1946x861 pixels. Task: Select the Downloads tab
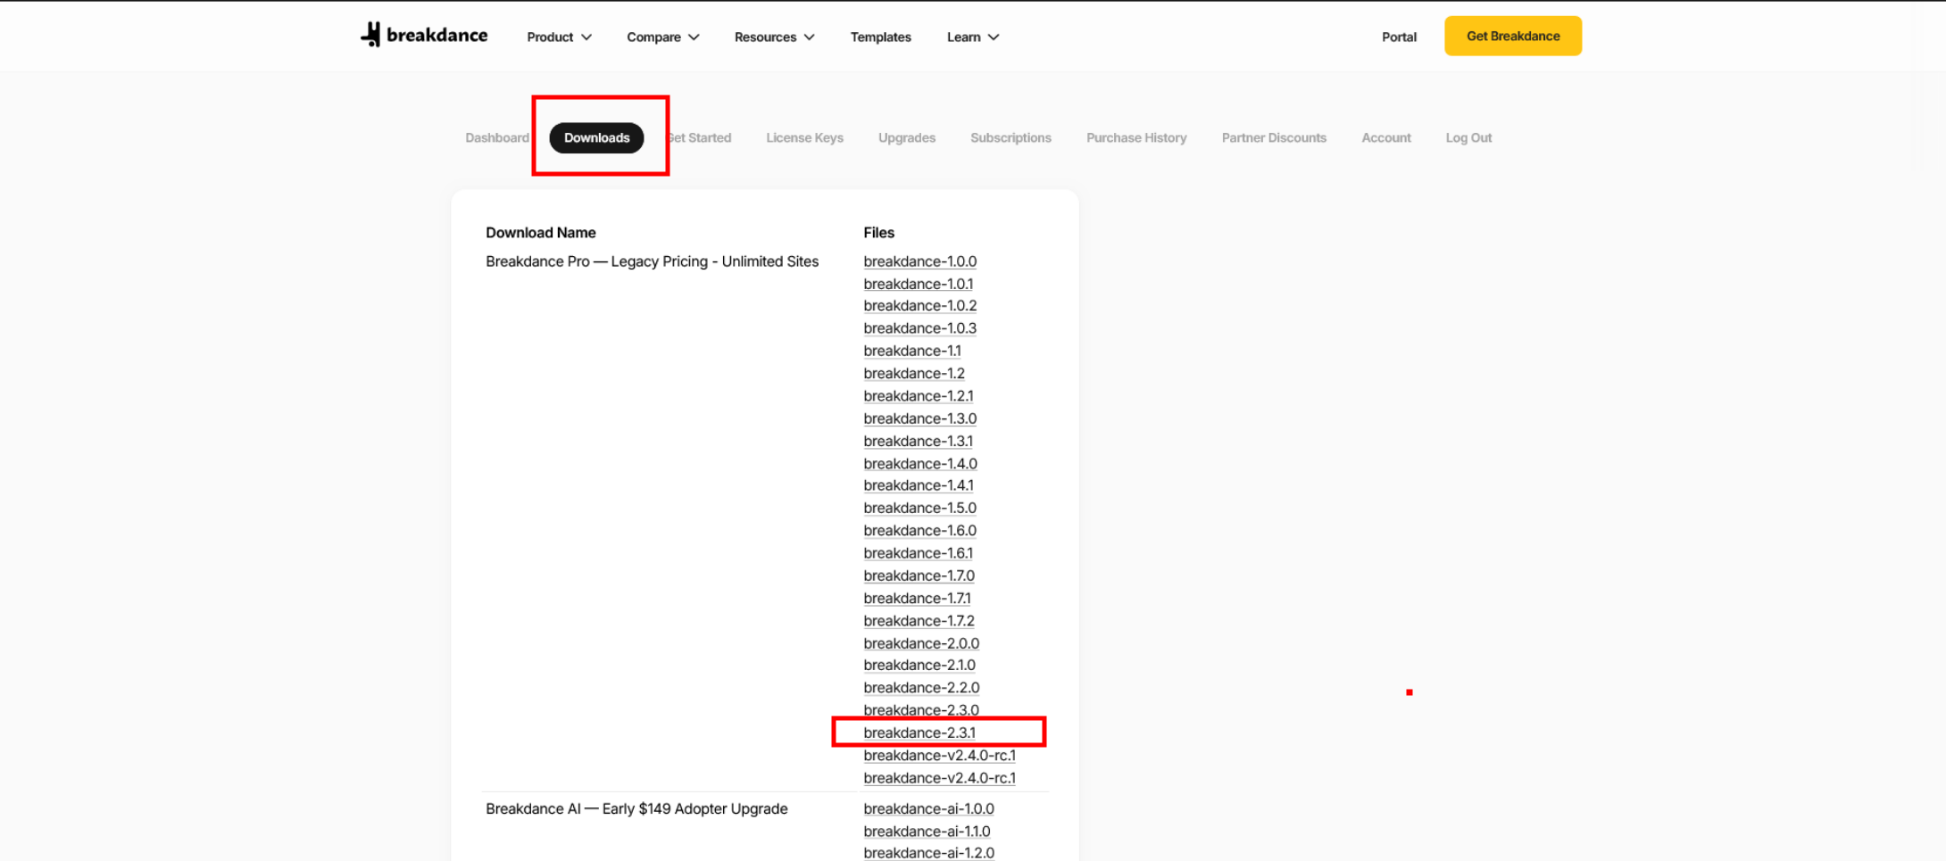[596, 137]
